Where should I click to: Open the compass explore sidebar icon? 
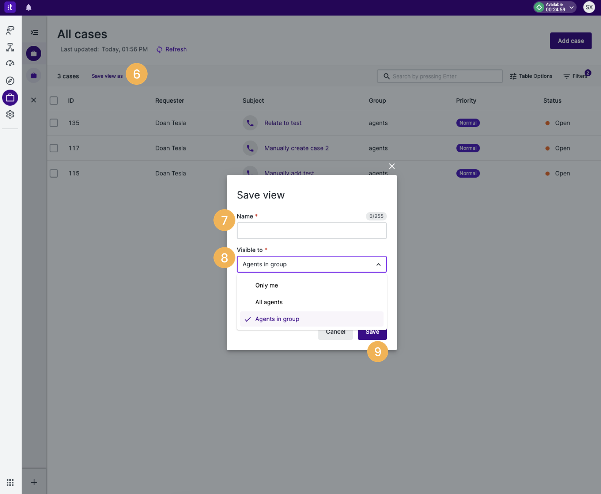click(x=10, y=81)
